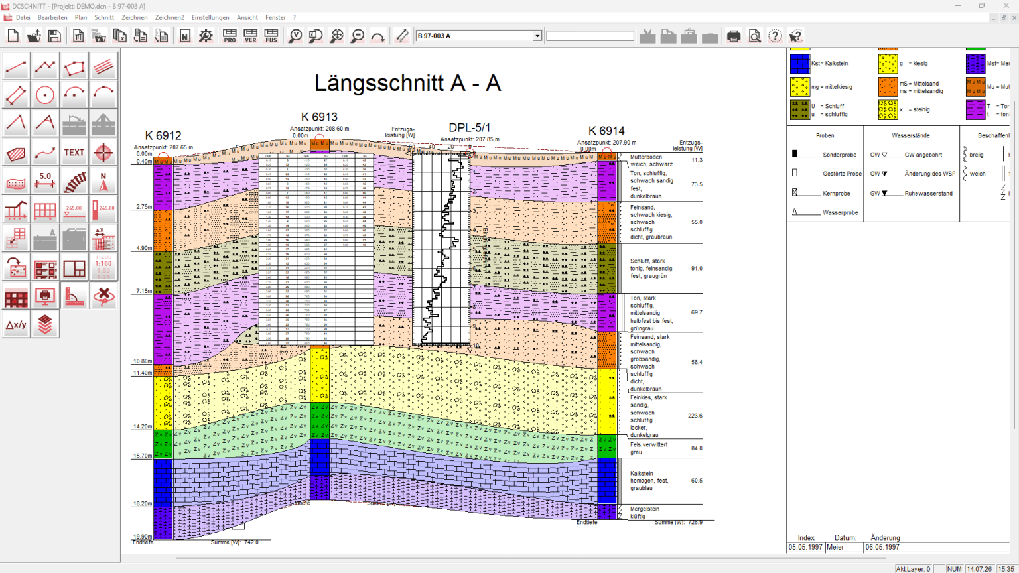Image resolution: width=1019 pixels, height=573 pixels.
Task: Click the PRO profile toolbar button
Action: [230, 36]
